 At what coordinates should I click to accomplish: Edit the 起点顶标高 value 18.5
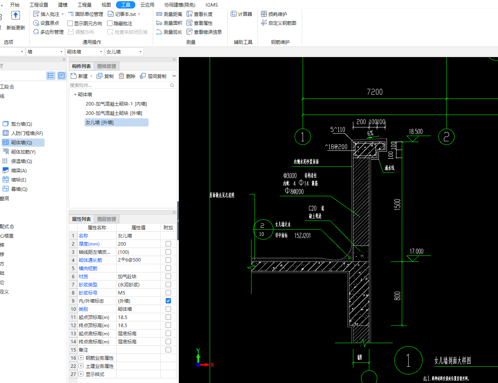click(138, 317)
